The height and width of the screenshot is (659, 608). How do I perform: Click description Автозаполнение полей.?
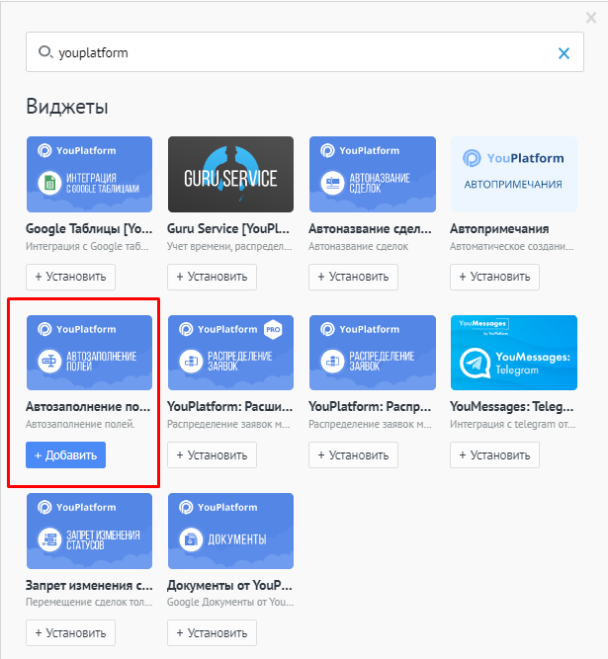pos(80,425)
